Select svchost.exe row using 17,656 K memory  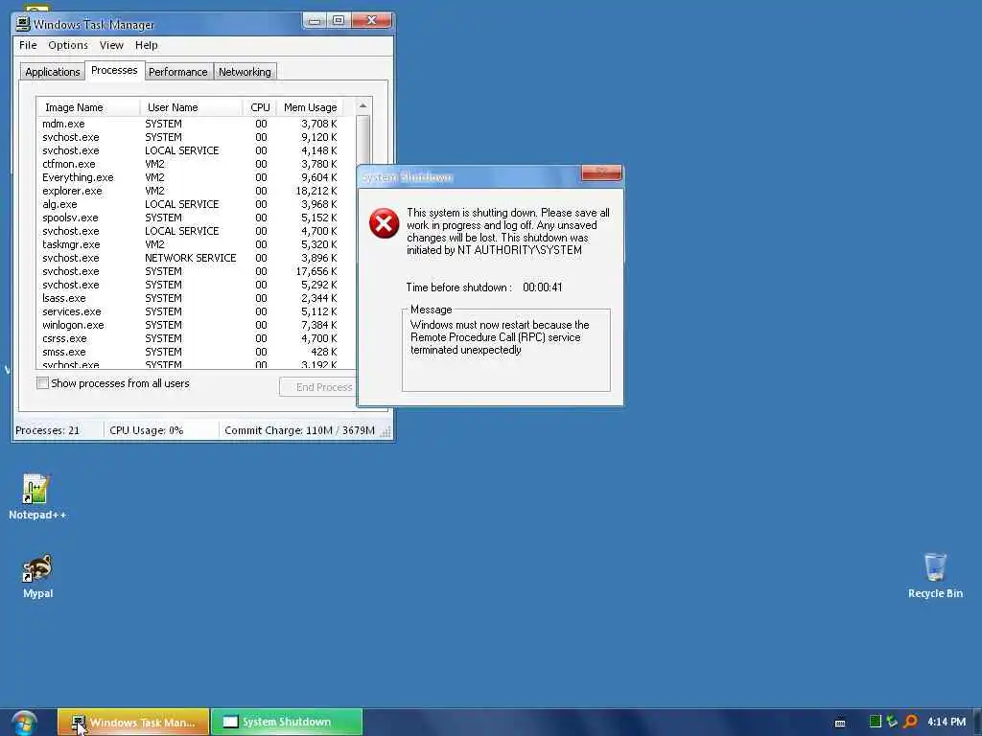189,271
